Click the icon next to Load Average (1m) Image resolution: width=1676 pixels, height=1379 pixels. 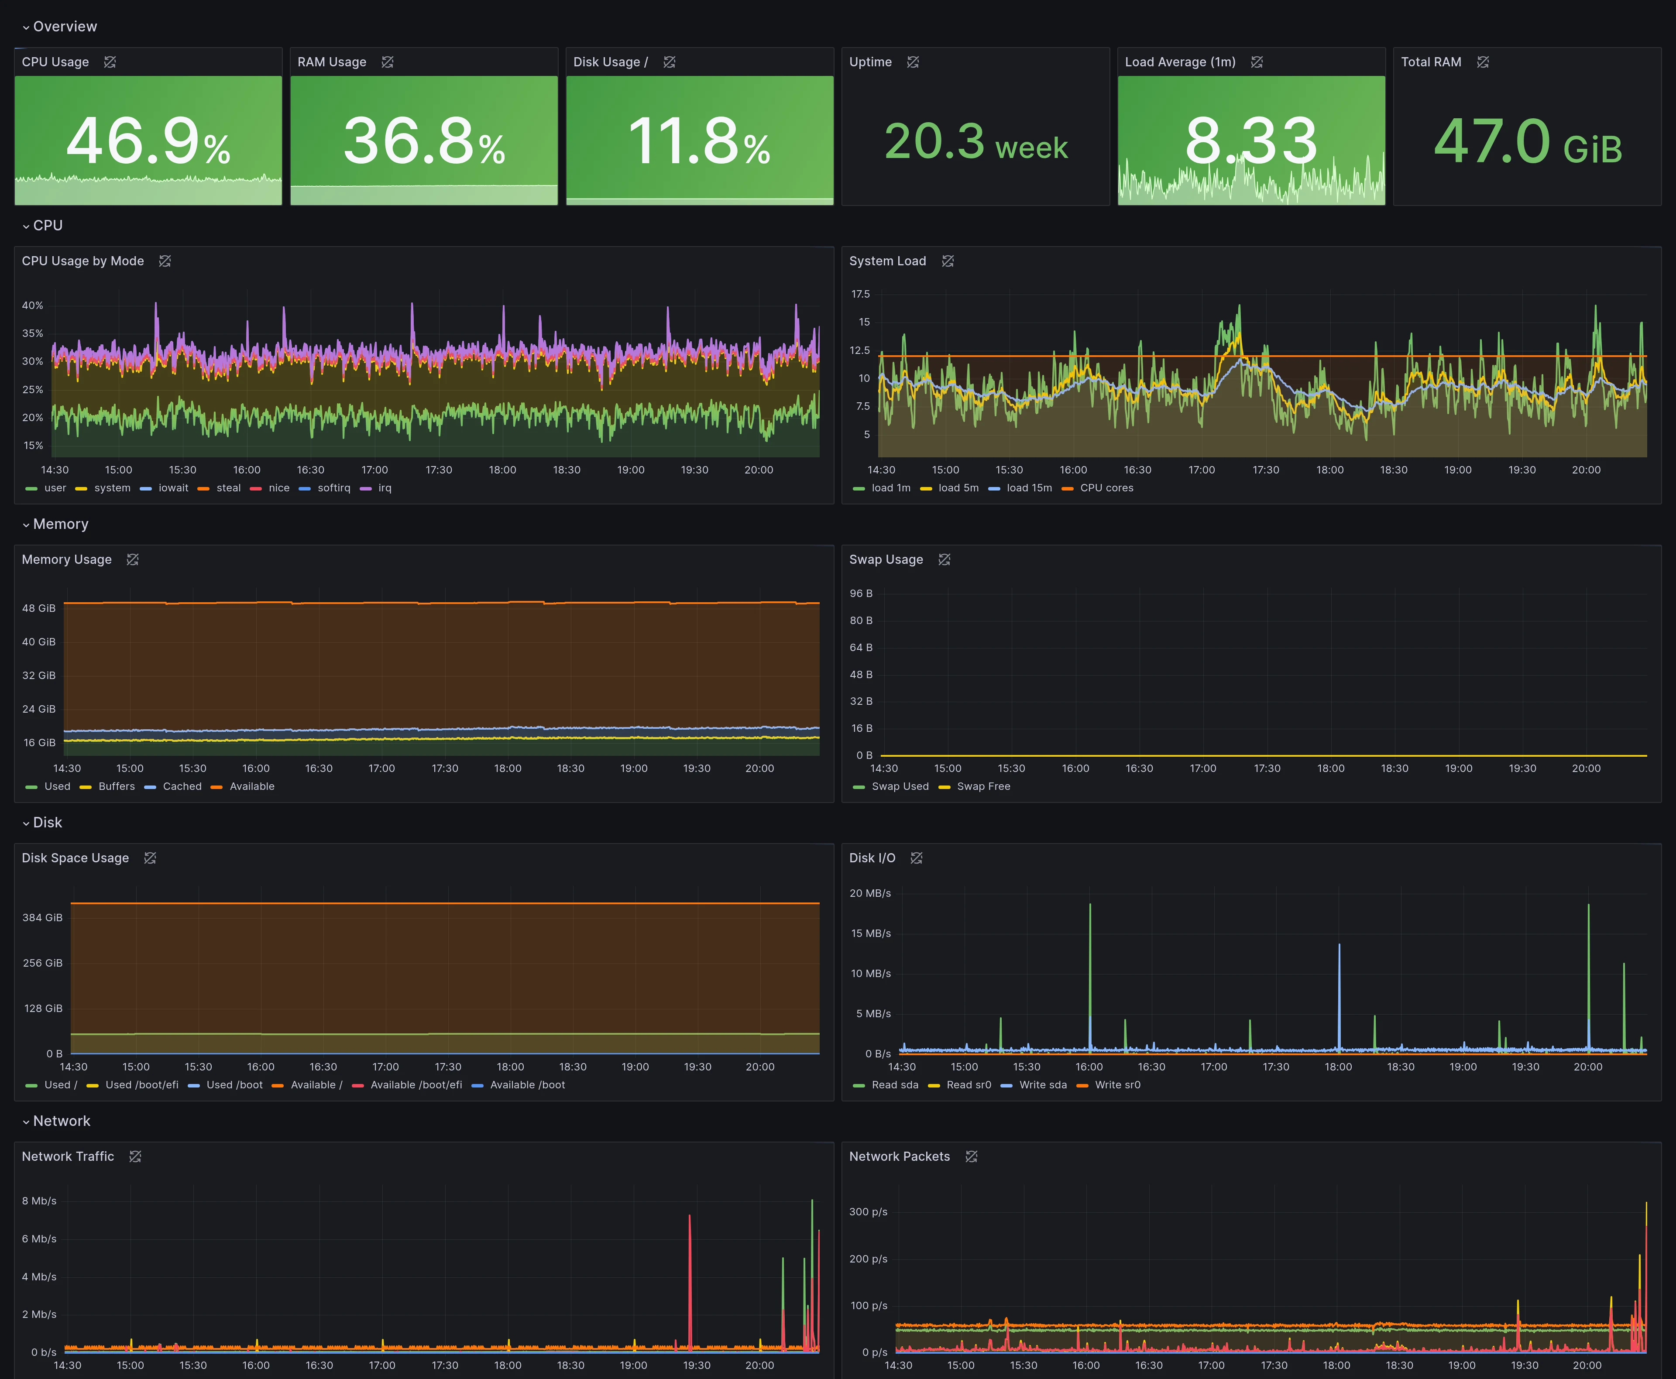[1257, 62]
